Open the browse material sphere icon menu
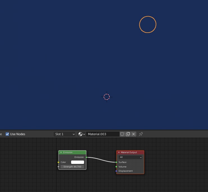The image size is (208, 192). [x=82, y=134]
